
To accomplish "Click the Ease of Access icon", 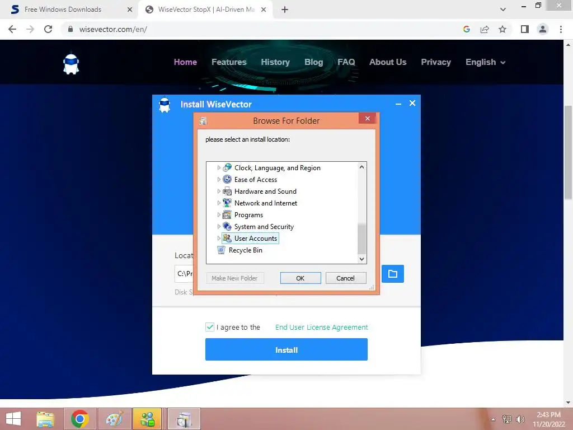I will pyautogui.click(x=227, y=179).
